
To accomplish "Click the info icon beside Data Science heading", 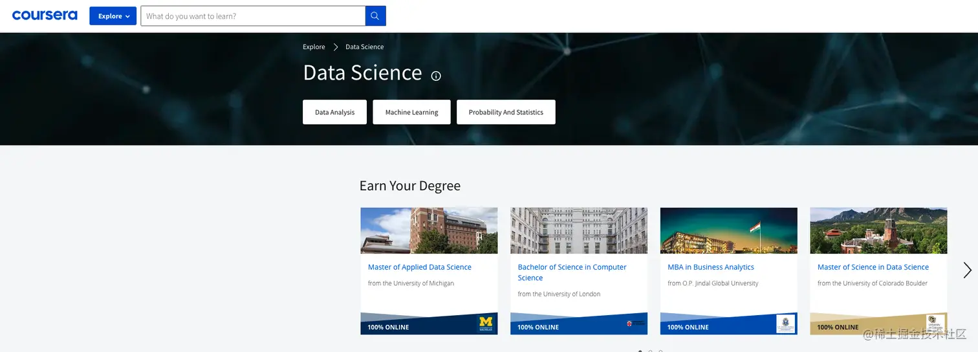I will (x=436, y=76).
